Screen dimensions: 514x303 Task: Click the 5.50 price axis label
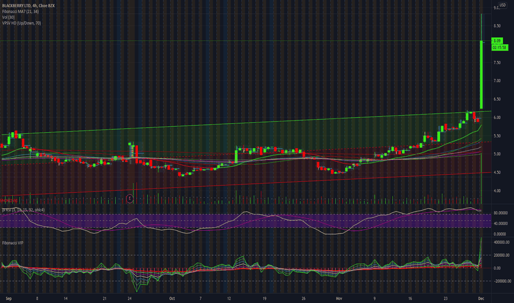(x=497, y=136)
